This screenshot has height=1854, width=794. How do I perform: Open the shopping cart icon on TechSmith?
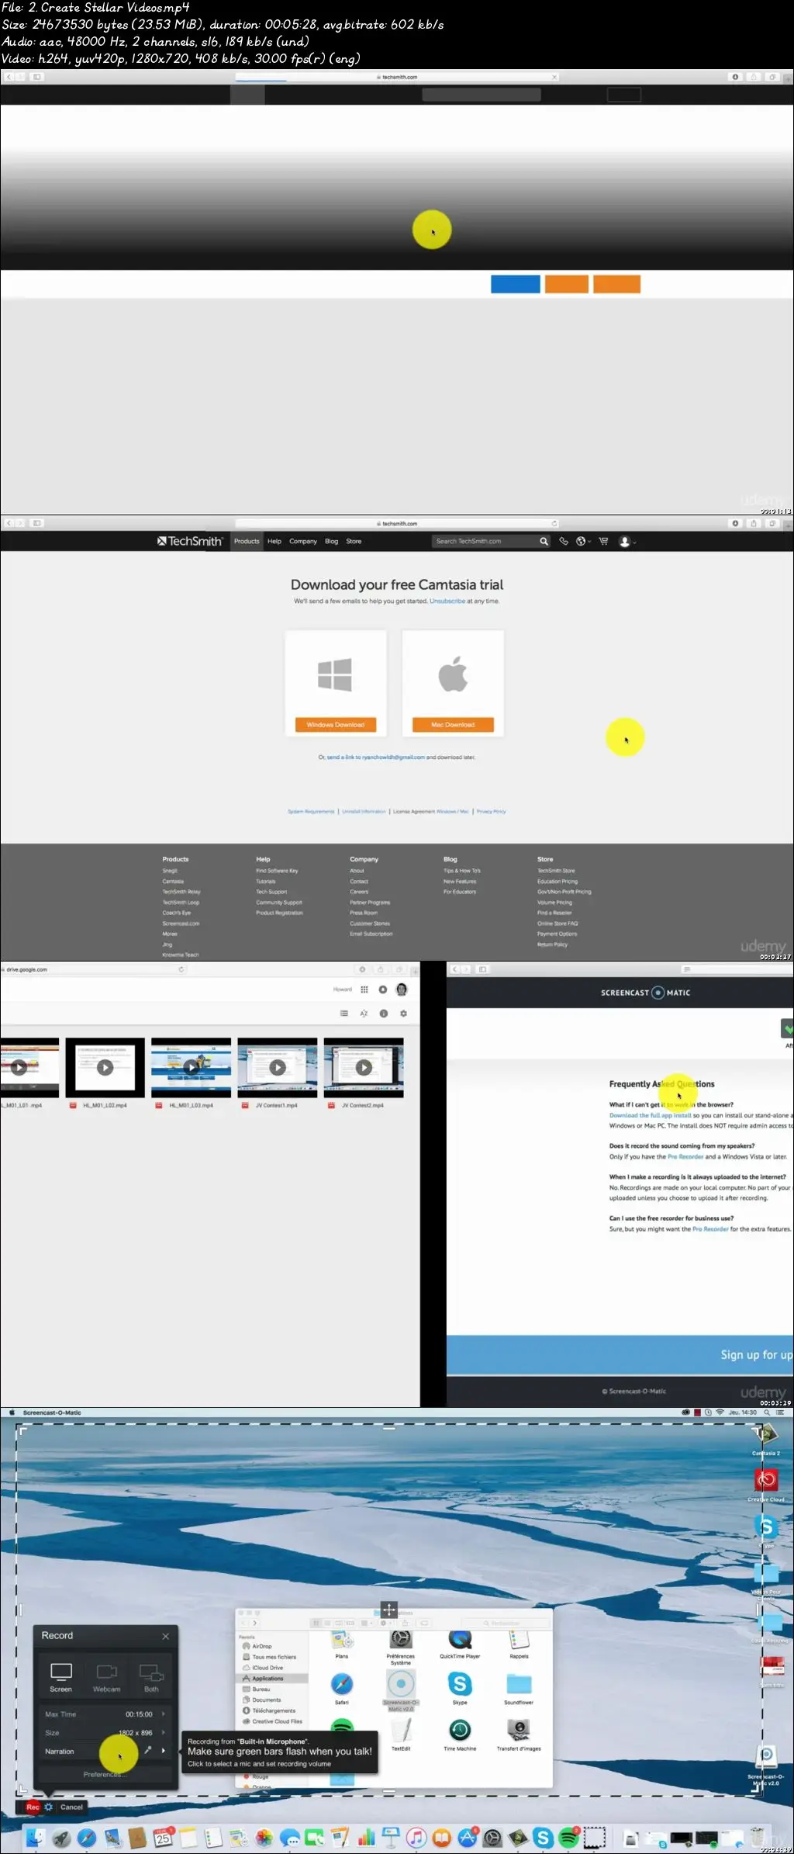603,541
